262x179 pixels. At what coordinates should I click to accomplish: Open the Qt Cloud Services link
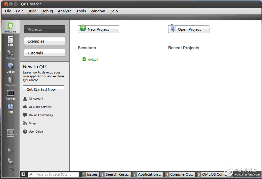coord(40,107)
